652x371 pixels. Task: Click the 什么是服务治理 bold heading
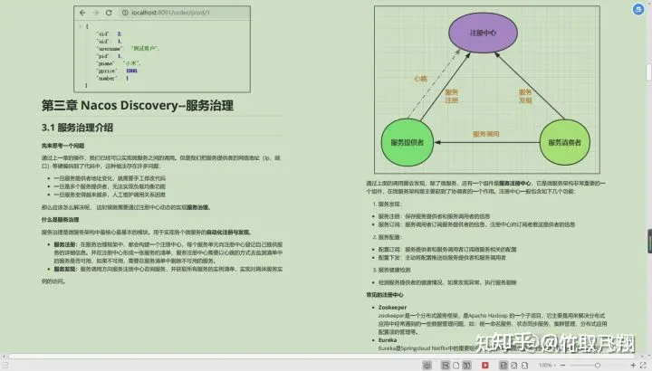(x=60, y=219)
